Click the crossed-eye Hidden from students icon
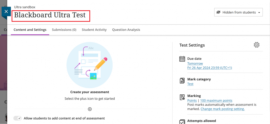 pyautogui.click(x=218, y=12)
